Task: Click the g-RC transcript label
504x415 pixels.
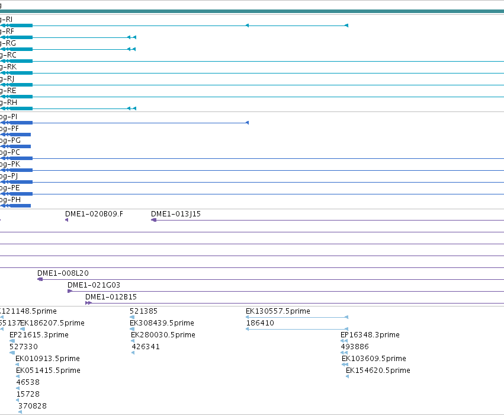Action: tap(8, 55)
